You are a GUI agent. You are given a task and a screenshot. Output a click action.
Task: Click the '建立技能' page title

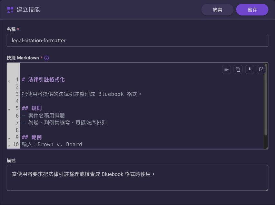[x=28, y=10]
